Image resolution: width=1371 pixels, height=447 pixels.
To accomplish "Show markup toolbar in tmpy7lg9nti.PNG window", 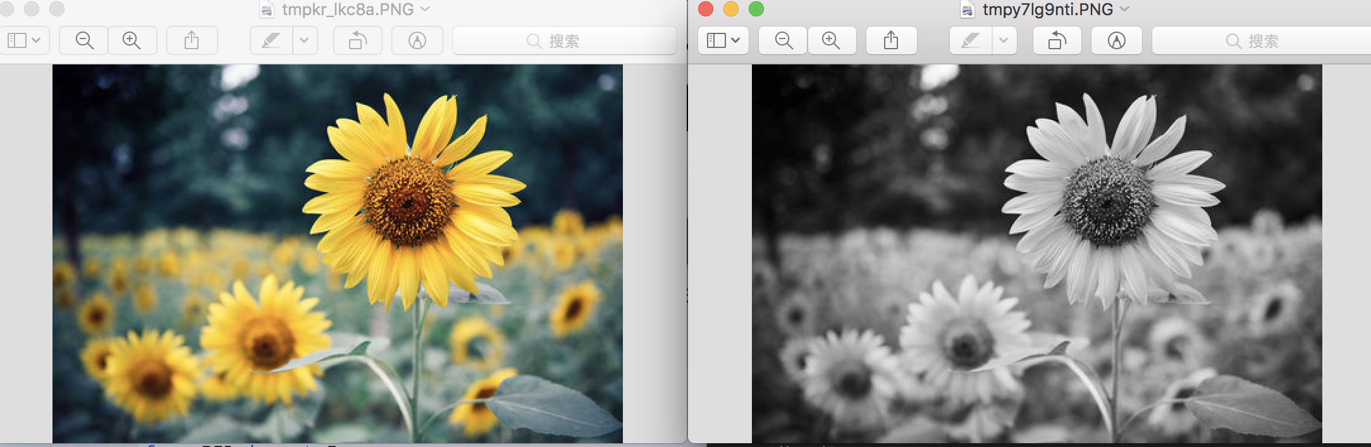I will pyautogui.click(x=1116, y=40).
